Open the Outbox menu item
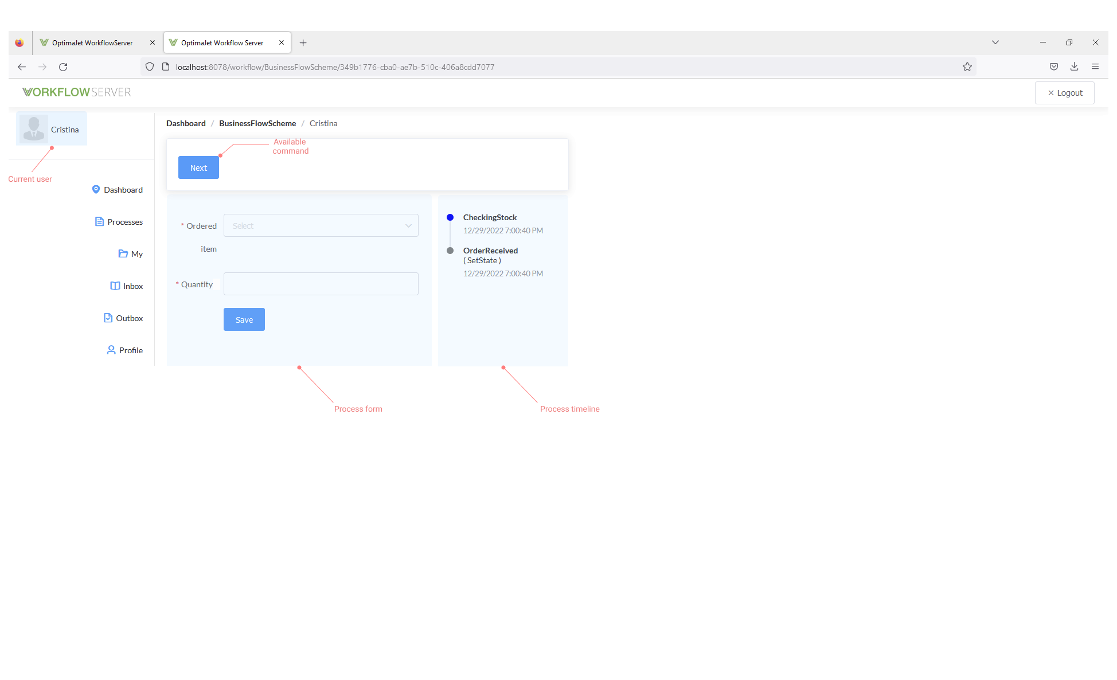1117x680 pixels. pos(123,318)
